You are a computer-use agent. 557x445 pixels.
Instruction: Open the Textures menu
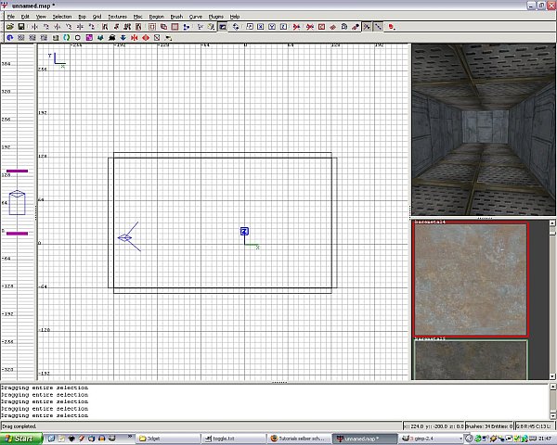coord(117,17)
